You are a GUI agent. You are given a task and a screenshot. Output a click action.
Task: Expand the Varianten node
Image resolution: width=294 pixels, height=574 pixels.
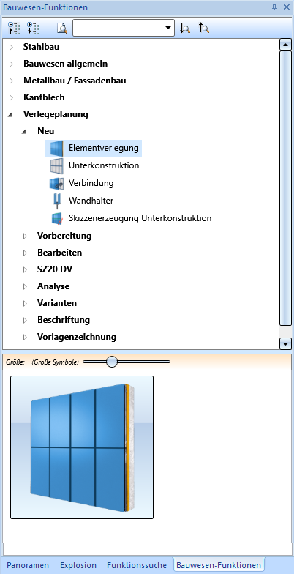coord(25,303)
